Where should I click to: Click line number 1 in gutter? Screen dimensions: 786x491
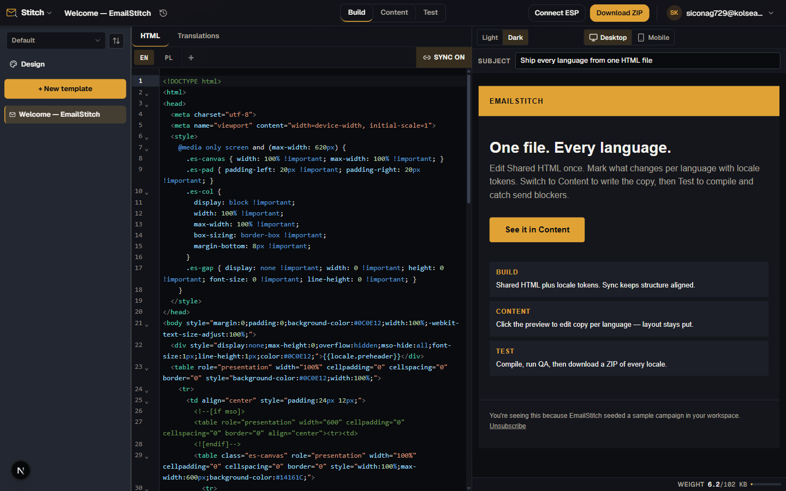tap(140, 81)
